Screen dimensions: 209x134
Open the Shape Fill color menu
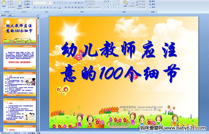click(141, 1)
